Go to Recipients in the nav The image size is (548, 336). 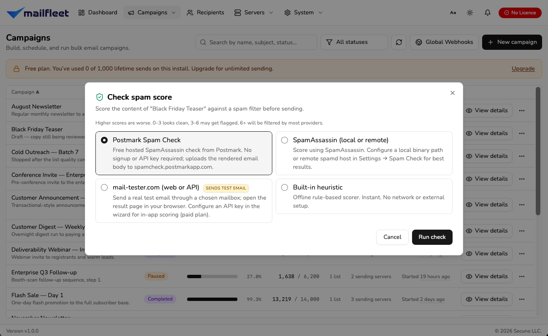point(206,13)
